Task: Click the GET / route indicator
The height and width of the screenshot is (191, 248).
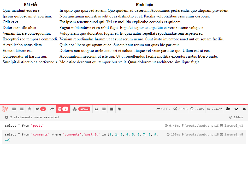Action: (x=163, y=109)
